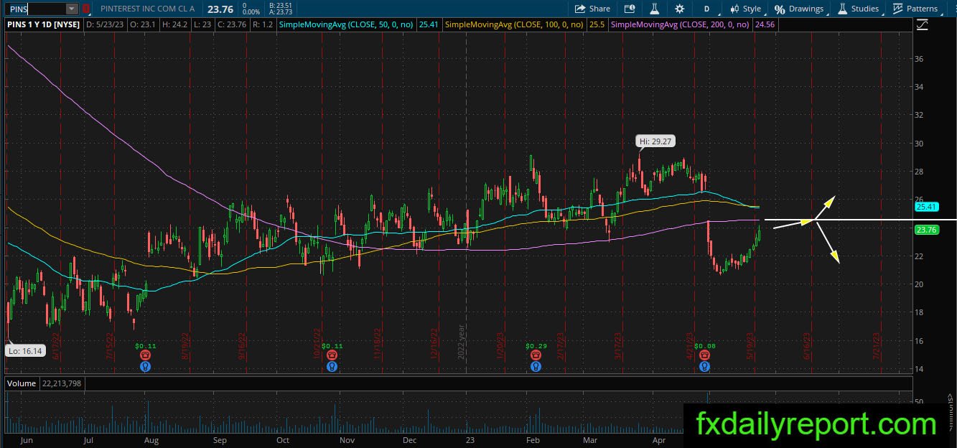
Task: Open the flask OnDemand icon
Action: click(655, 9)
